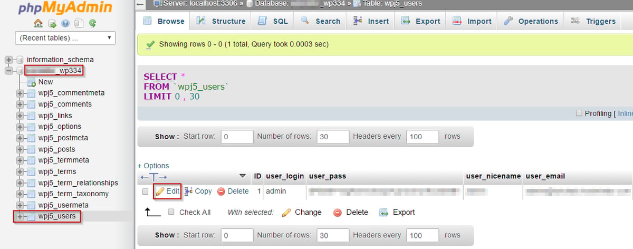Enable the Profiling checkbox
The width and height of the screenshot is (633, 249).
click(x=579, y=113)
